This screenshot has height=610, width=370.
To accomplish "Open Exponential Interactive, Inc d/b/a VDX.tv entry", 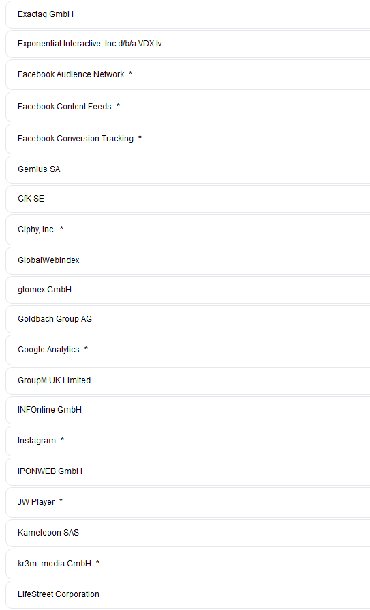I will [188, 44].
